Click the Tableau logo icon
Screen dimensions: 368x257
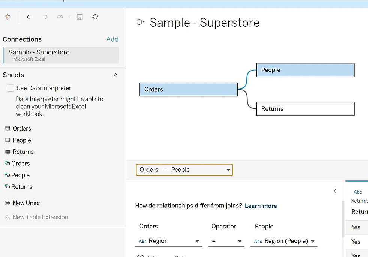click(8, 17)
